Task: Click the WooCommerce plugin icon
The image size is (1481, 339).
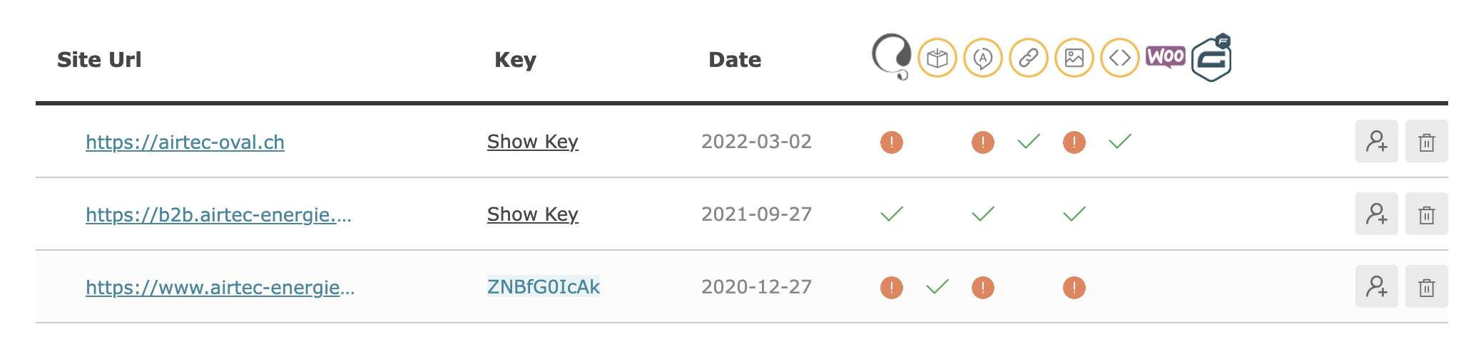Action: pyautogui.click(x=1166, y=57)
